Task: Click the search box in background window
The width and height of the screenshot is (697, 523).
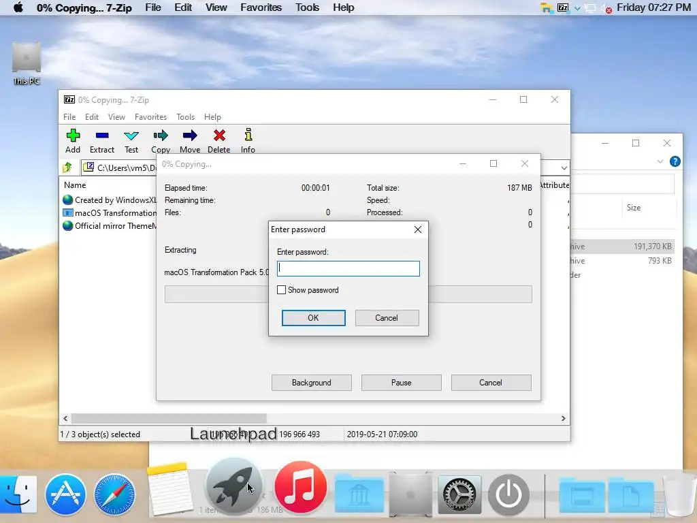Action: tap(622, 184)
